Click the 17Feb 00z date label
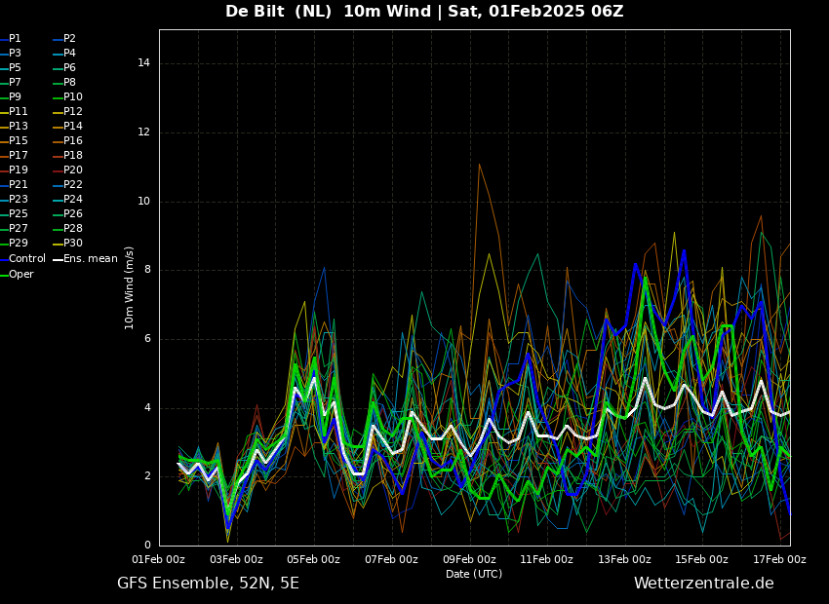The image size is (829, 604). (779, 559)
